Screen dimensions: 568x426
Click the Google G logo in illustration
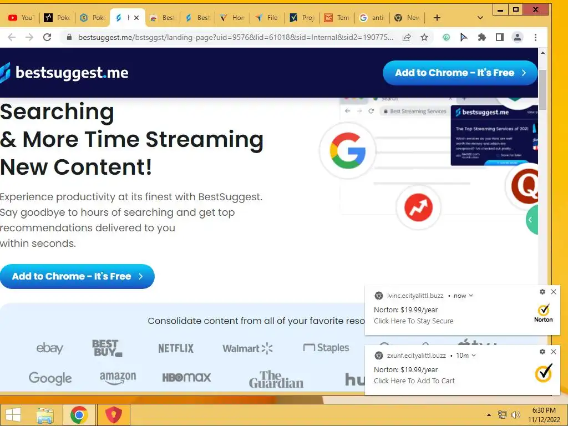tap(347, 151)
